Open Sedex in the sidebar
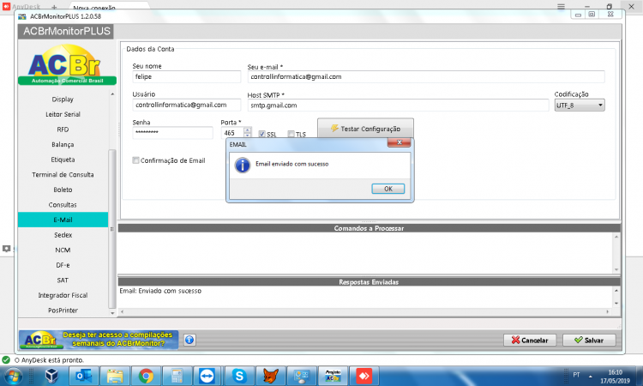The height and width of the screenshot is (386, 643). (x=63, y=235)
